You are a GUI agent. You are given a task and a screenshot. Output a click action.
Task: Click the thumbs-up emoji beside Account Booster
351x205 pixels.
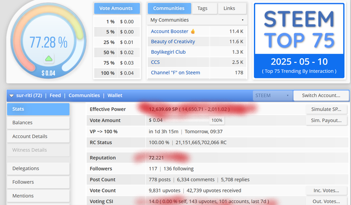click(193, 31)
